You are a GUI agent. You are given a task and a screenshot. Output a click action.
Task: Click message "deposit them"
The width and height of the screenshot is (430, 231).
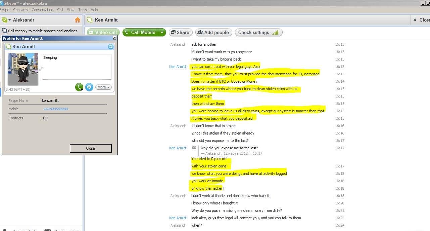[x=202, y=96]
